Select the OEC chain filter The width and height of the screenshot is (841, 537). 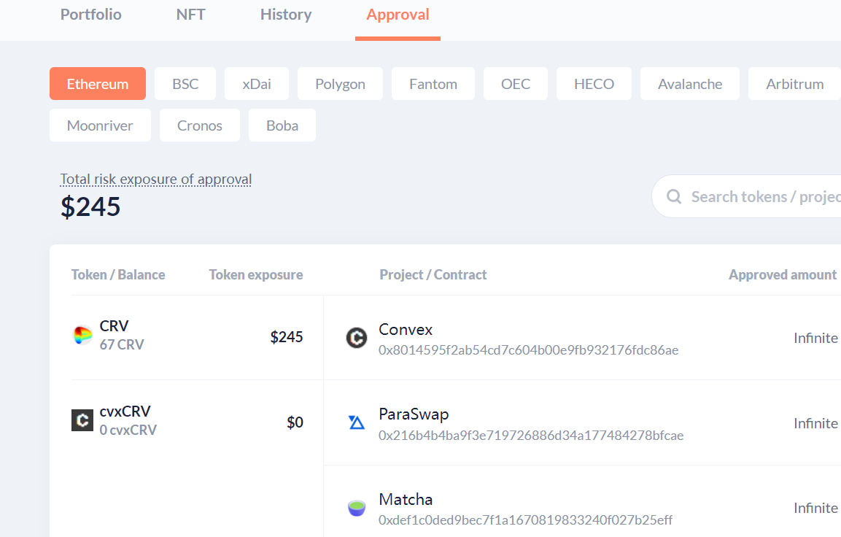[516, 84]
